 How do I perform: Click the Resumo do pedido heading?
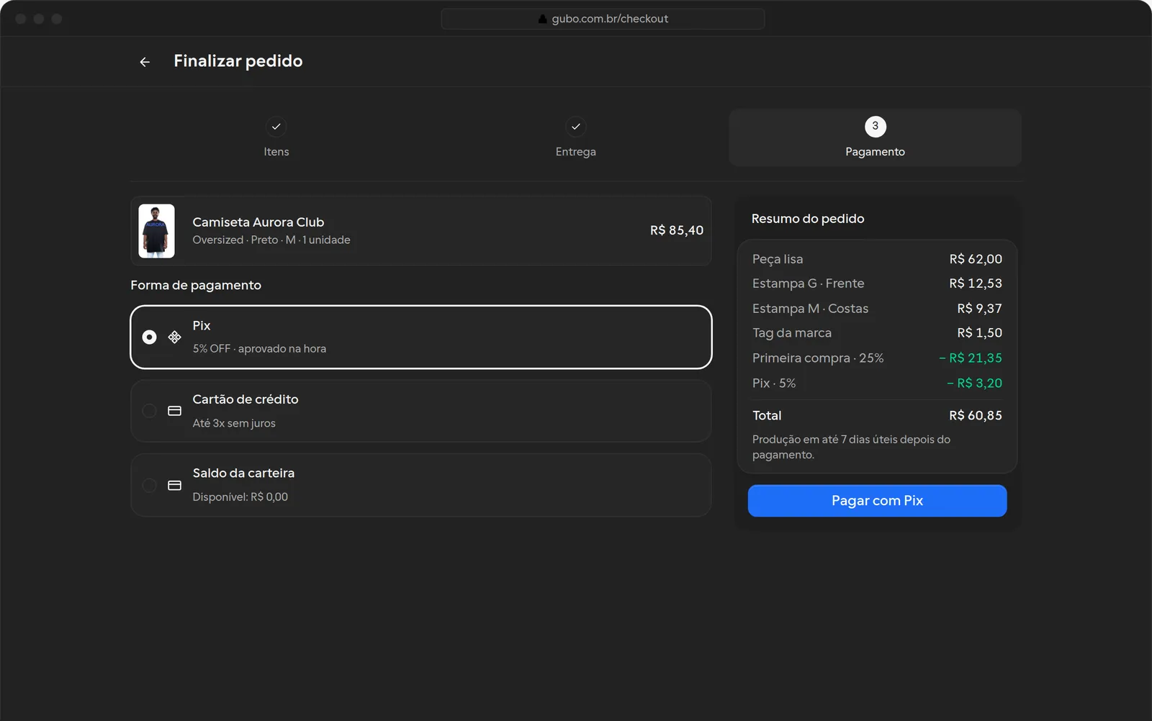coord(808,219)
